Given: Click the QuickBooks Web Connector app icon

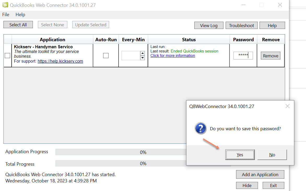Looking at the screenshot, I should tap(5, 5).
